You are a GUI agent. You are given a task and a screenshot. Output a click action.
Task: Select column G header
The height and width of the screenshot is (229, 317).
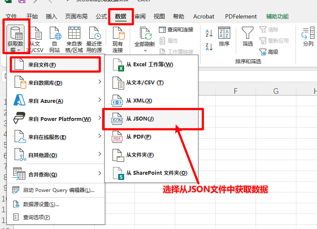point(276,91)
